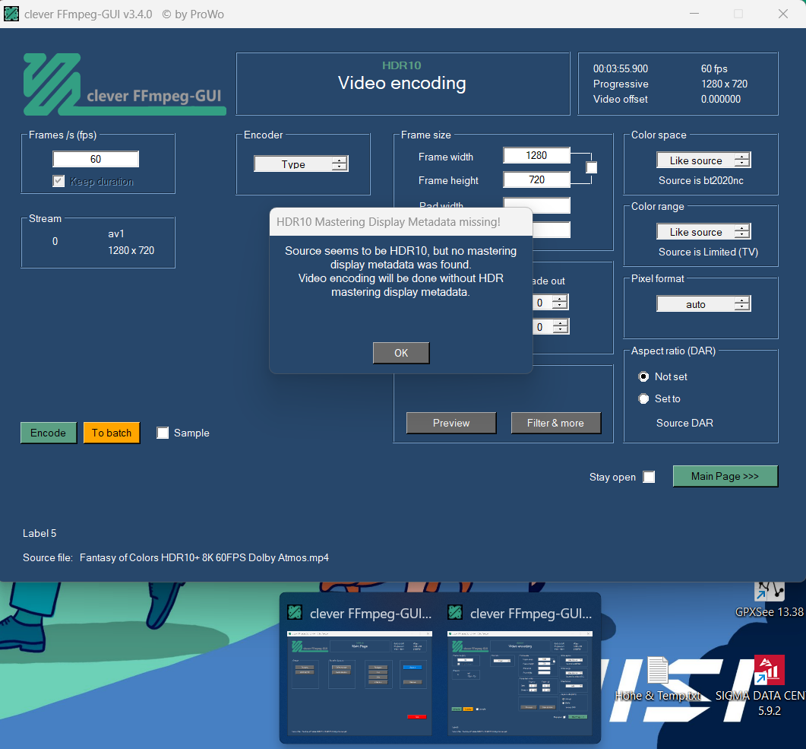The width and height of the screenshot is (806, 749).
Task: Open the Color range Like source dropdown
Action: pyautogui.click(x=703, y=231)
